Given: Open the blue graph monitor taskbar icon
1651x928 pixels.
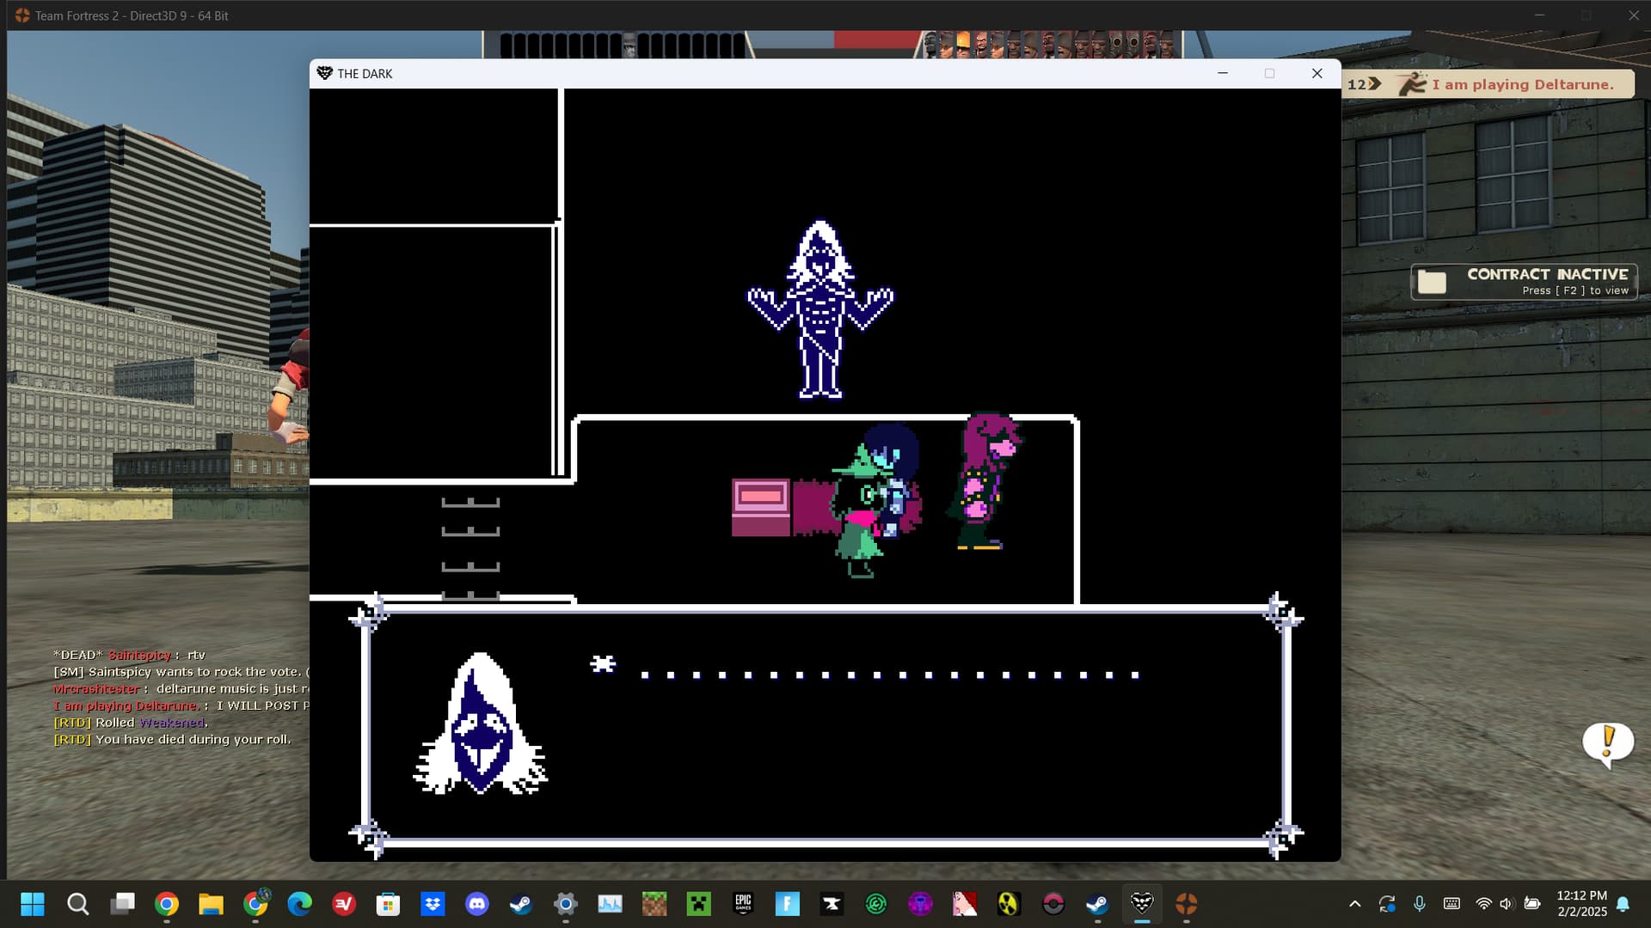Looking at the screenshot, I should [610, 904].
